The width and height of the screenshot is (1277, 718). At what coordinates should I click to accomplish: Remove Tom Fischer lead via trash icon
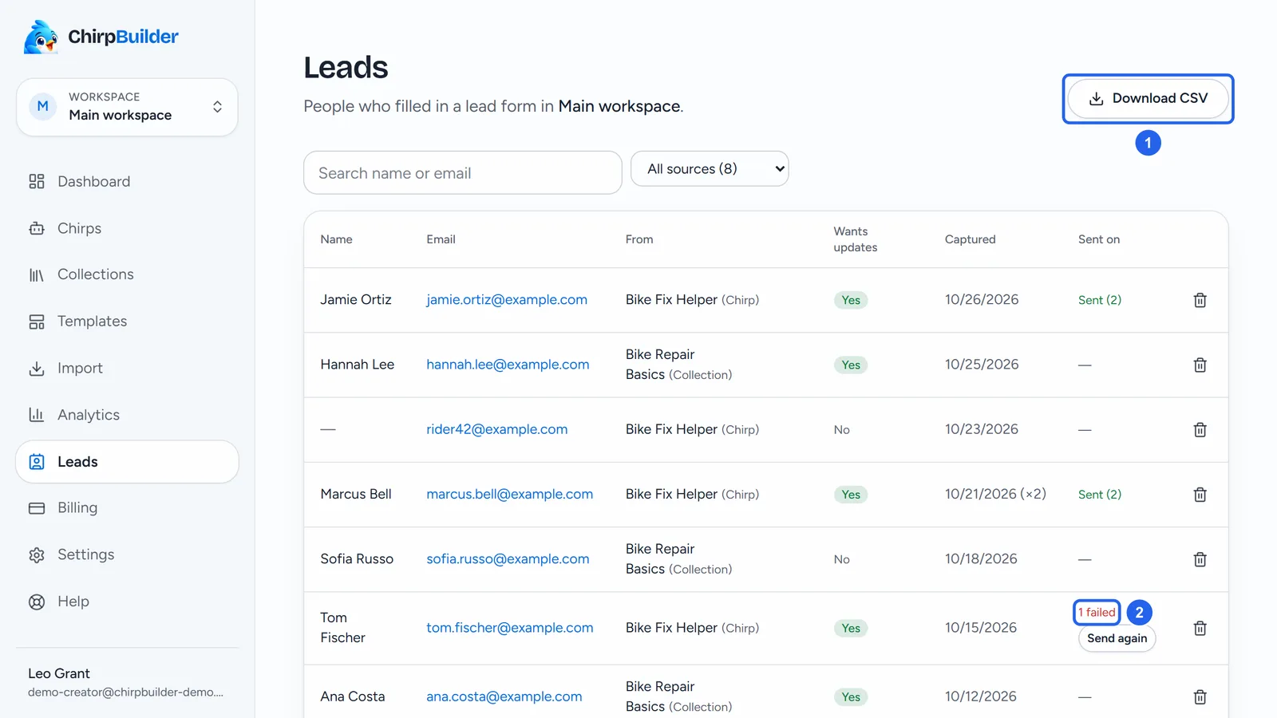pyautogui.click(x=1200, y=628)
